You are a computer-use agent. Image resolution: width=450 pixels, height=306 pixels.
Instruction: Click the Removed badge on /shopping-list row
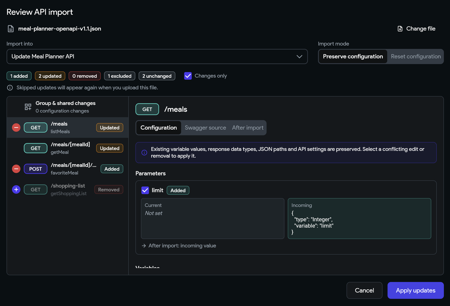click(109, 190)
